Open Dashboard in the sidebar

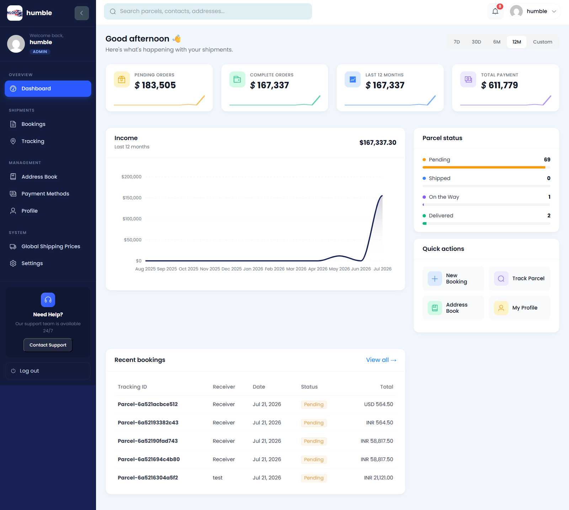click(x=48, y=88)
